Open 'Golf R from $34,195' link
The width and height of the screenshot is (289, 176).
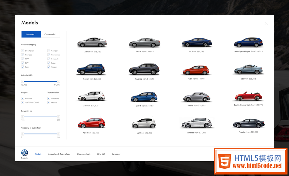[144, 106]
